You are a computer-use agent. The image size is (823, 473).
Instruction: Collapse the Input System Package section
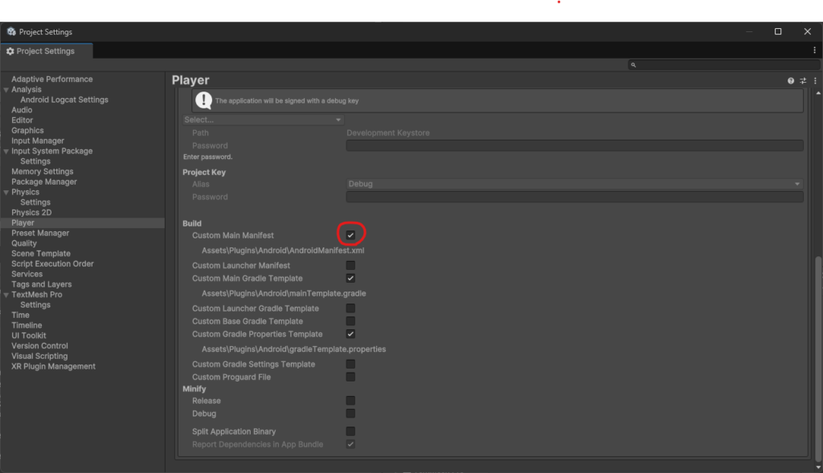(6, 151)
